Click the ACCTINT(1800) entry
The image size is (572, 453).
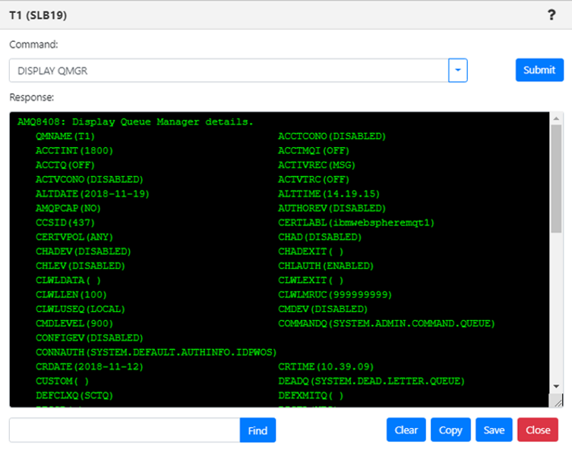coord(74,150)
